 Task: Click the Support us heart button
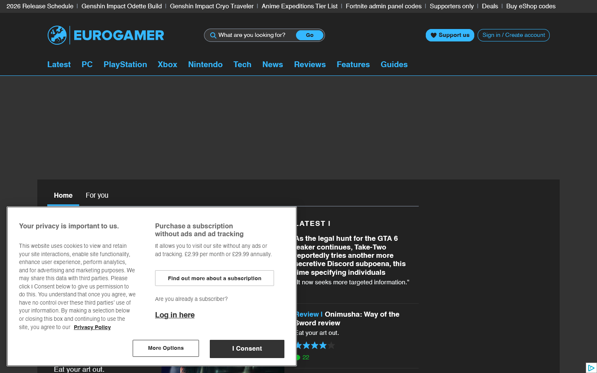click(x=450, y=35)
